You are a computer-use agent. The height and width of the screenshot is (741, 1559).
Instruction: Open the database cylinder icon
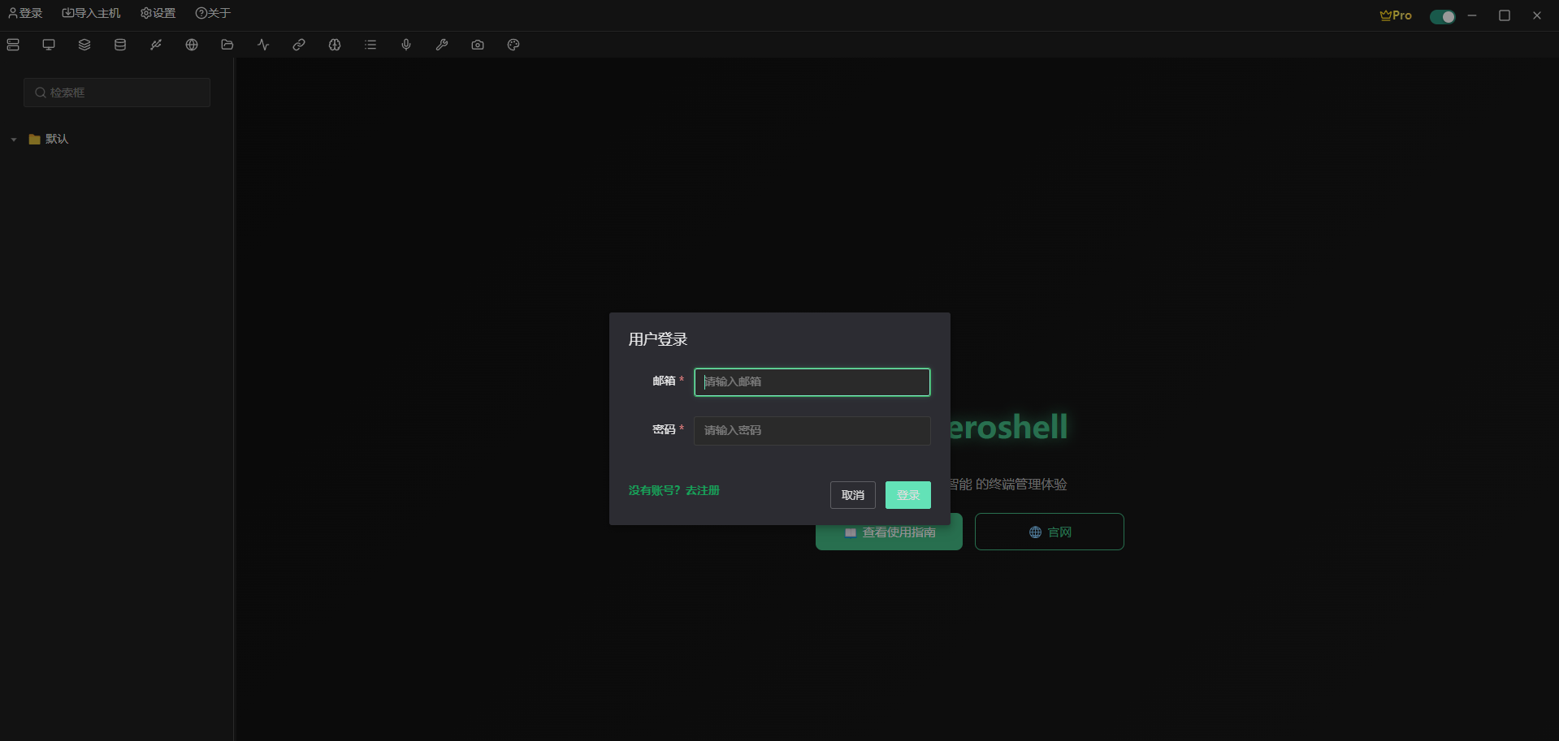click(120, 45)
